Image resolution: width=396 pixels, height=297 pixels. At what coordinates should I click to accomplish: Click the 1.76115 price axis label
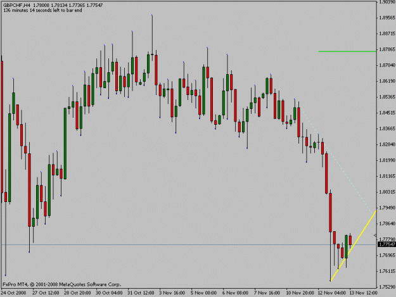click(x=387, y=271)
